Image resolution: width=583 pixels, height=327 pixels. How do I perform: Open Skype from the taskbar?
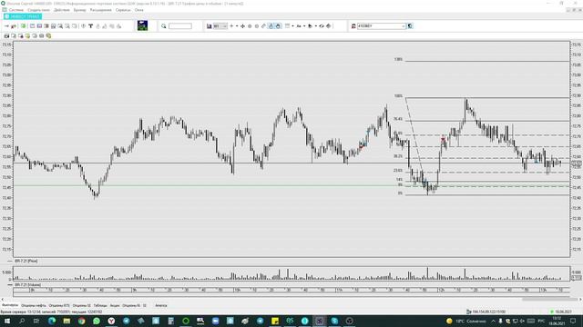coord(334,321)
